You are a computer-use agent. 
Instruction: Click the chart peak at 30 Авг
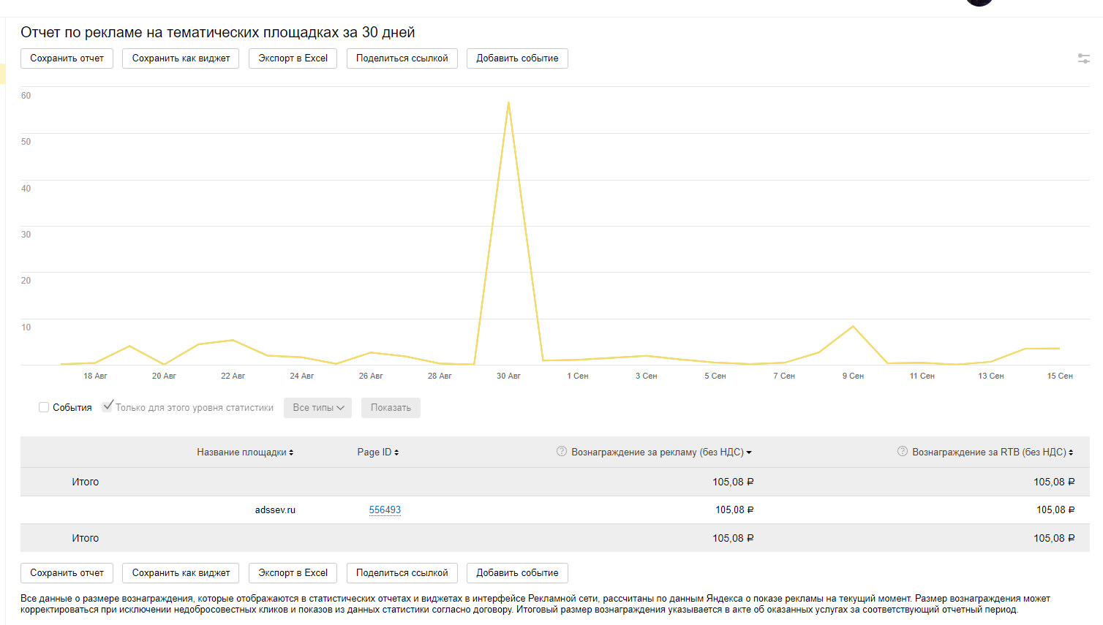tap(508, 103)
